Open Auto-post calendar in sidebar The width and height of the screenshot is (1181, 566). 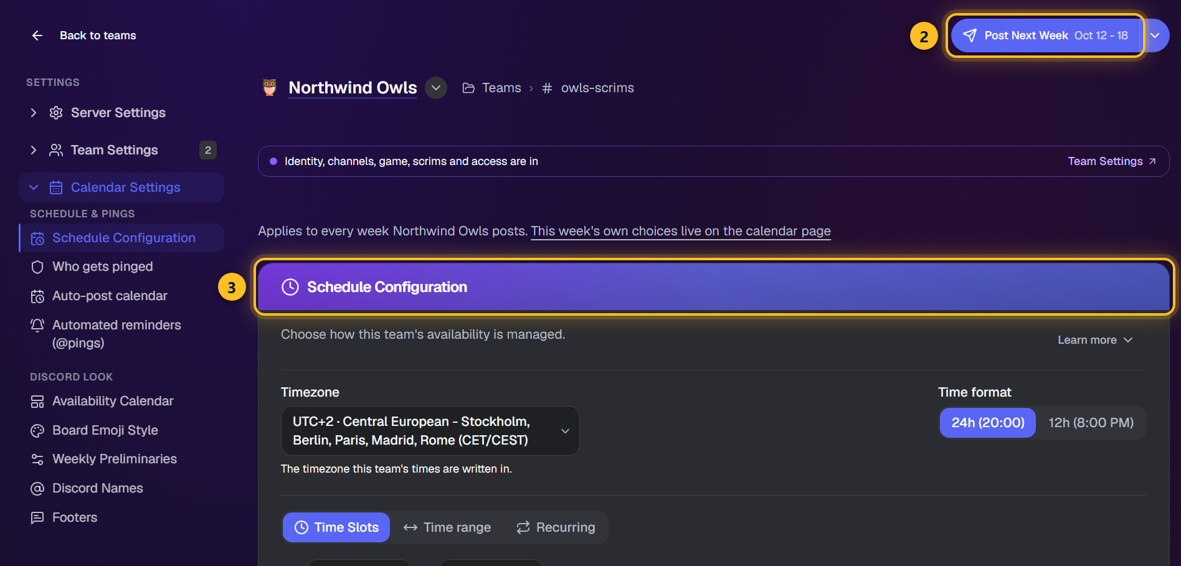(110, 296)
